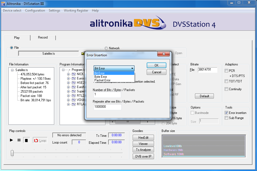257x171 pixels.
Task: Expand the RTL2 program tree node
Action: (68, 96)
